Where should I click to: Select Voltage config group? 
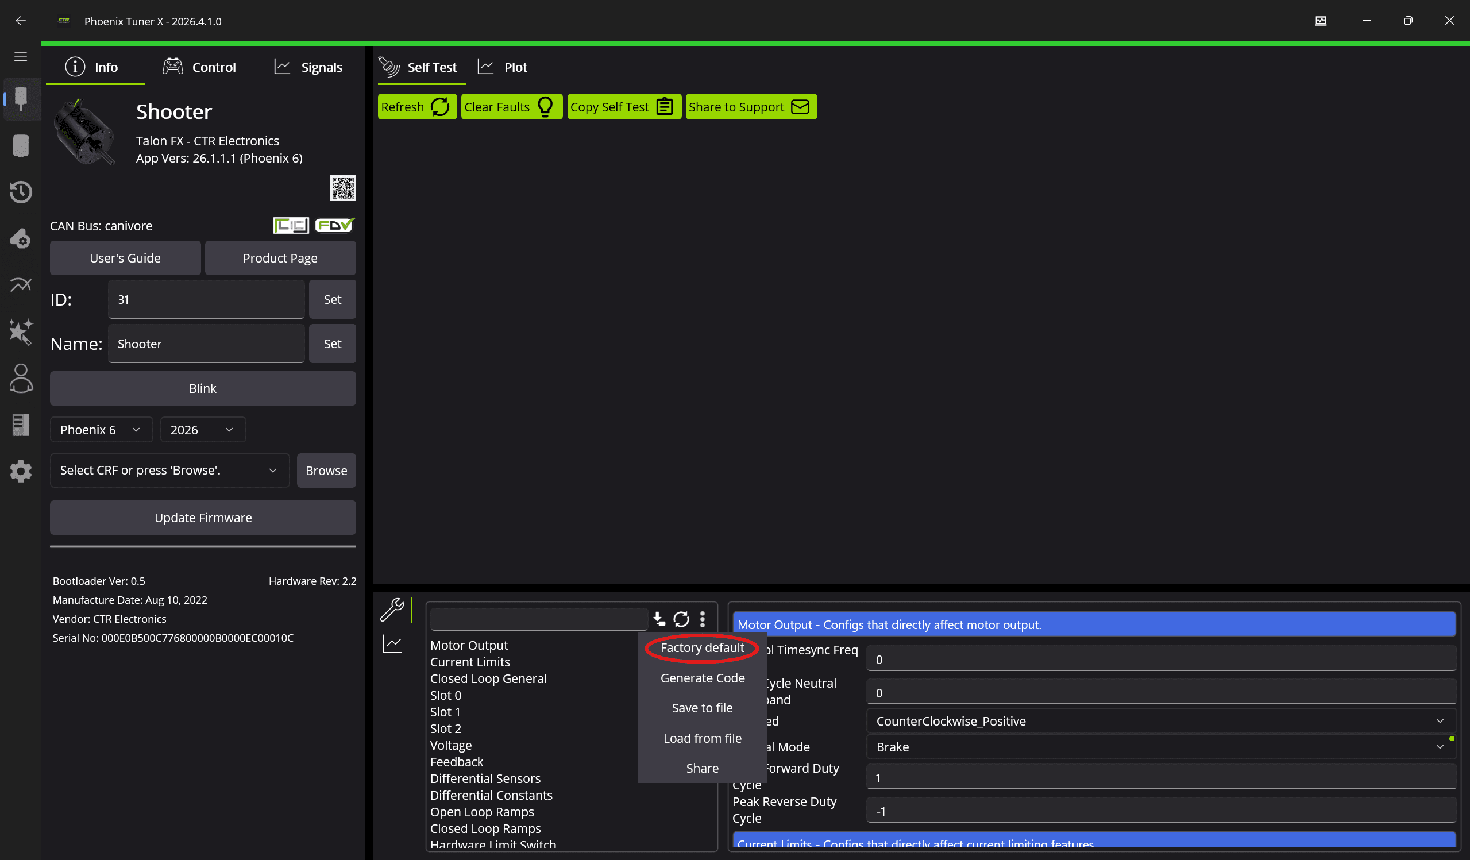click(451, 746)
